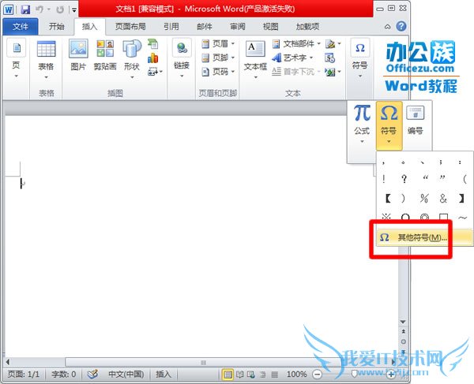Open the 链接 links dropdown

coord(182,58)
